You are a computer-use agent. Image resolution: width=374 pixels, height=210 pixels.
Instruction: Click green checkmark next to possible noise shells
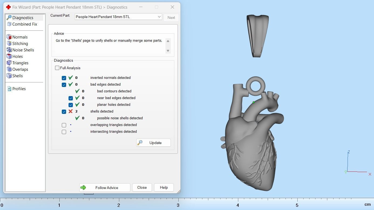pos(77,118)
